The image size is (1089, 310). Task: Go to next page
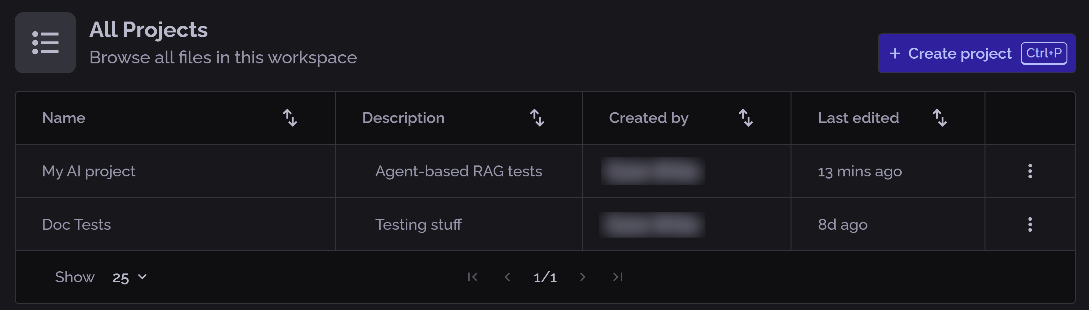click(583, 277)
